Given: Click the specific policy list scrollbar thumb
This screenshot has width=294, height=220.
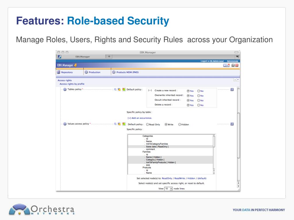Looking at the screenshot, I should pos(214,141).
